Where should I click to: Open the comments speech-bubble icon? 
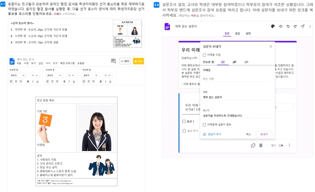(113, 61)
